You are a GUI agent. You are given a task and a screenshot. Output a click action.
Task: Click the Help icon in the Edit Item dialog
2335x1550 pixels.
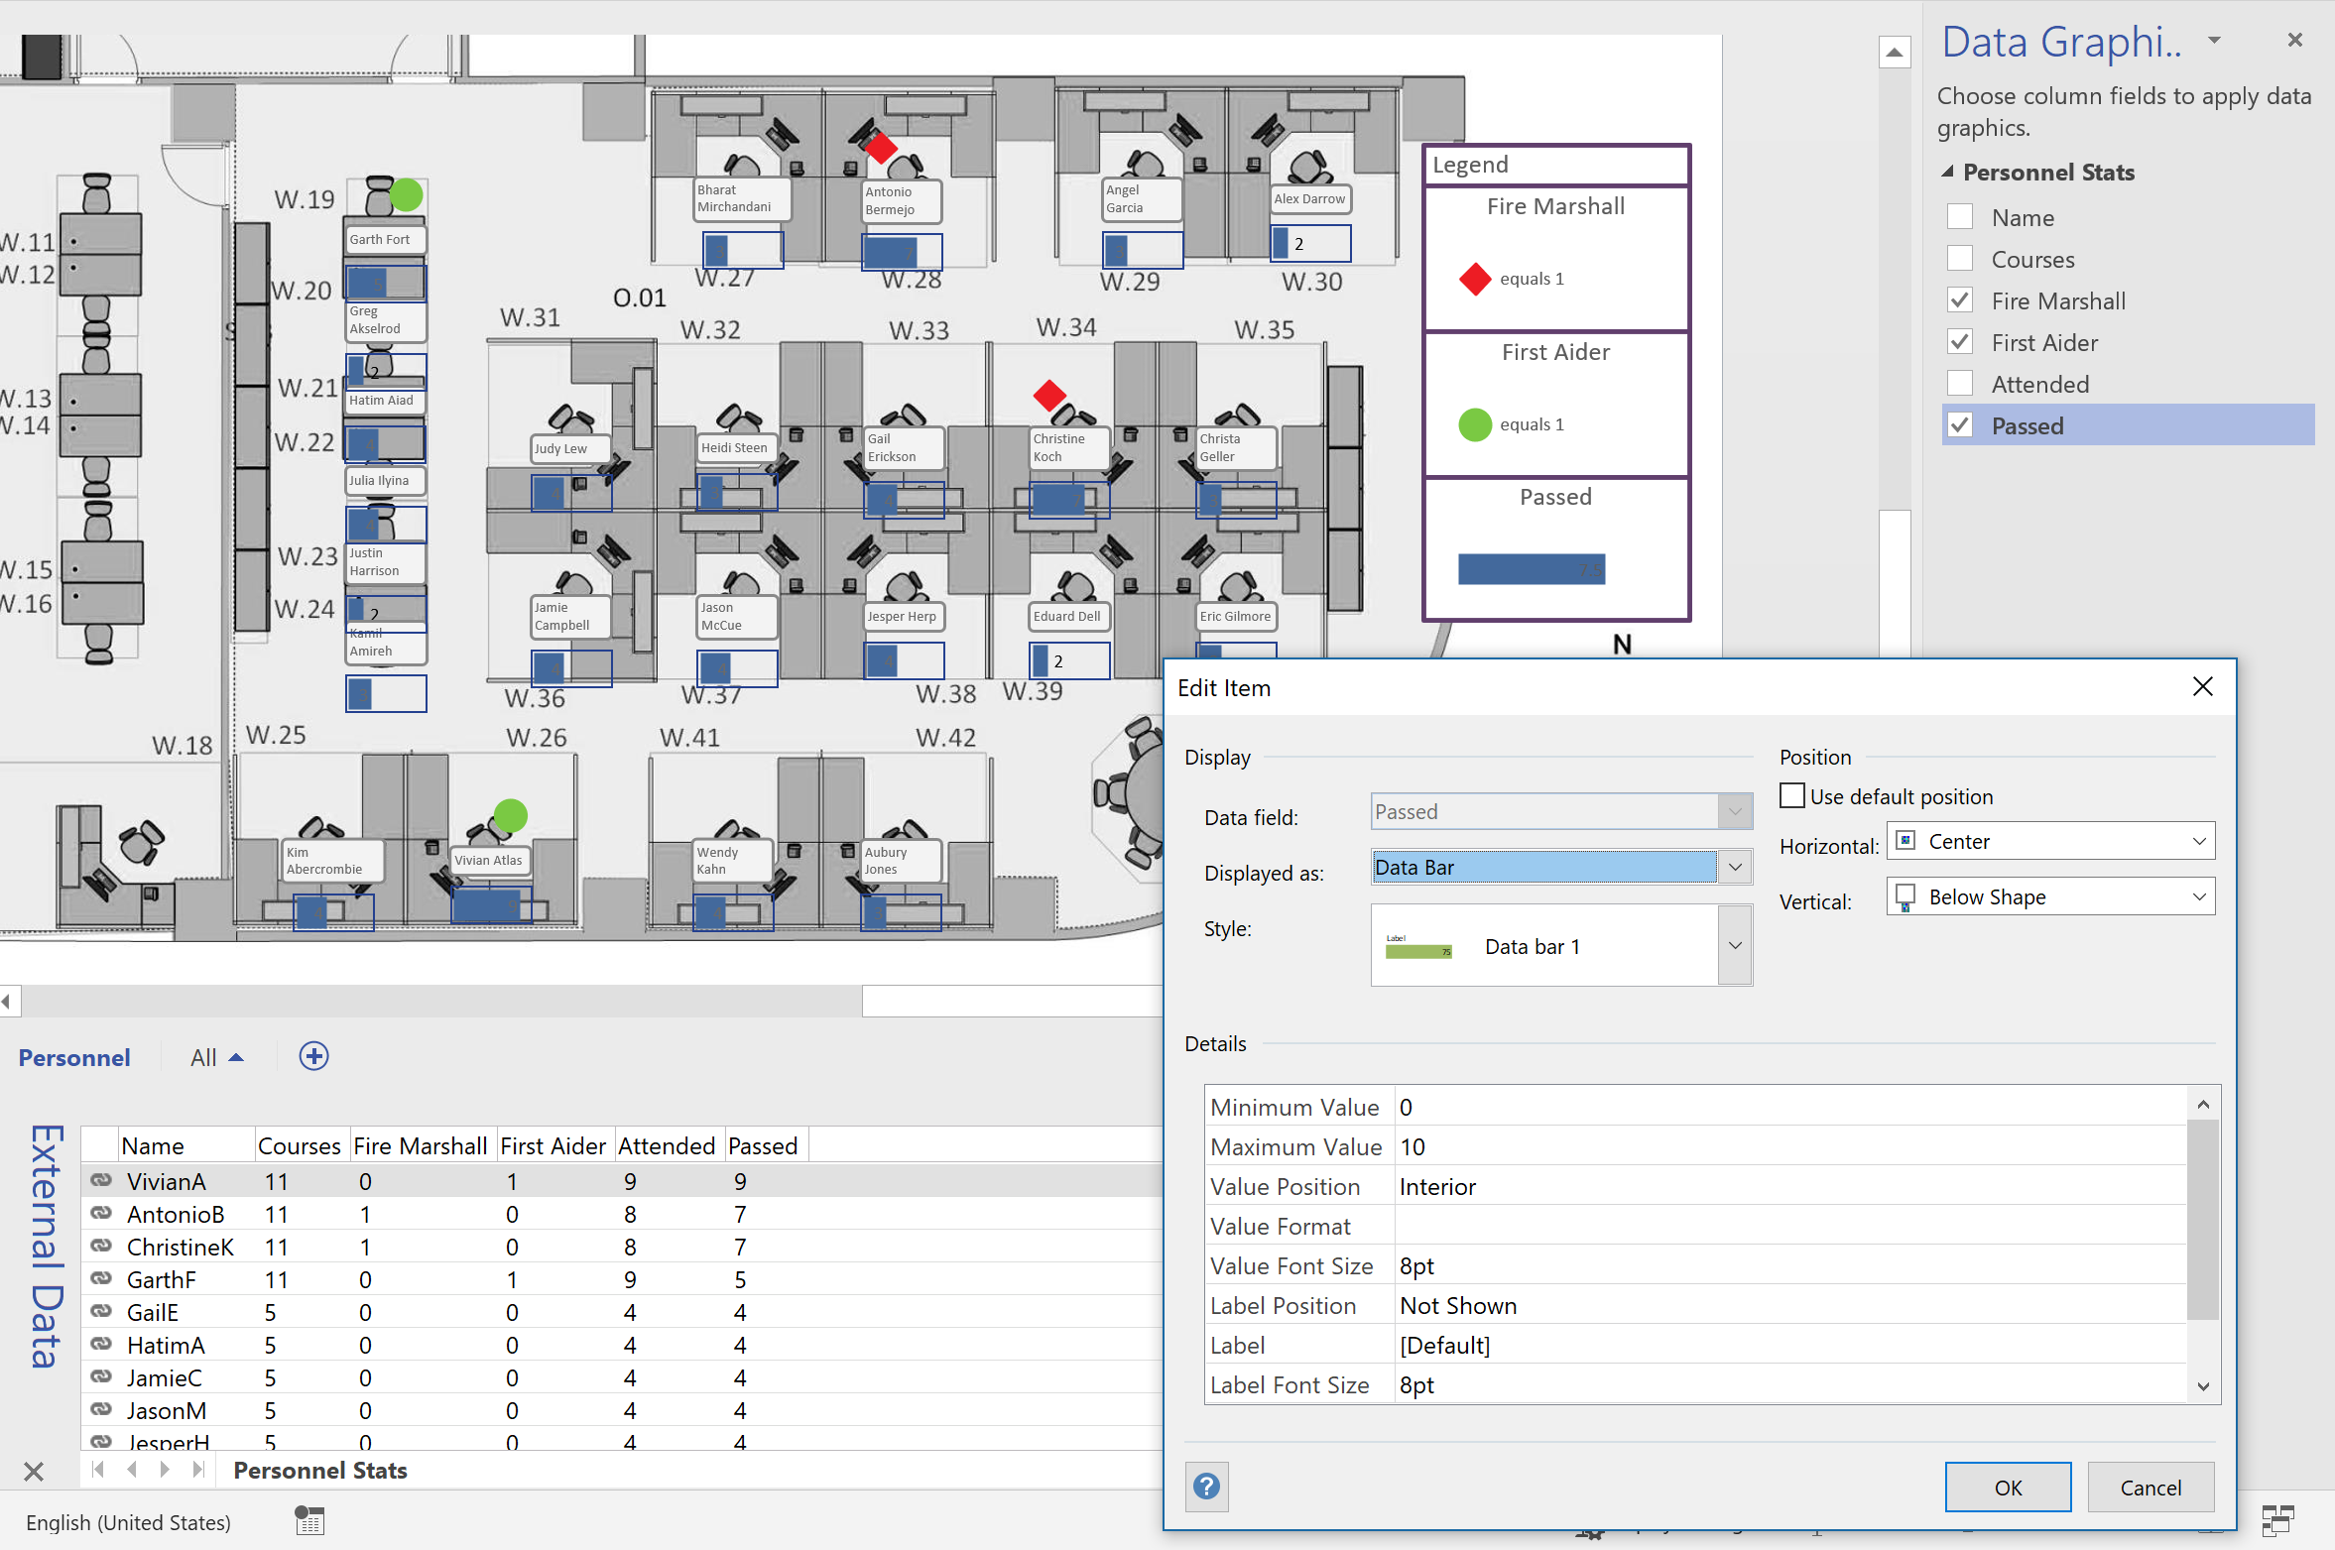click(1205, 1487)
